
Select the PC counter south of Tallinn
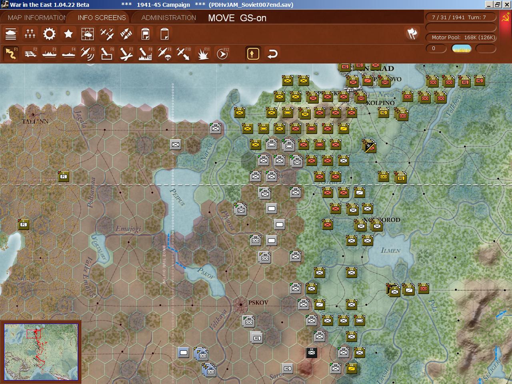point(64,176)
